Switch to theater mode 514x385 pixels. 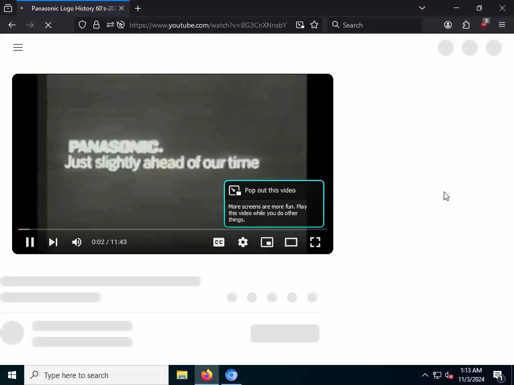pyautogui.click(x=291, y=242)
